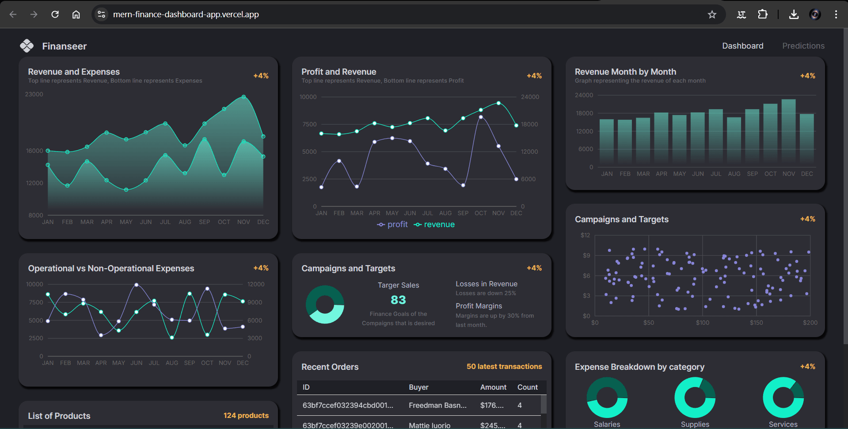Viewport: 848px width, 429px height.
Task: Open the browser three-dot menu
Action: (x=836, y=14)
